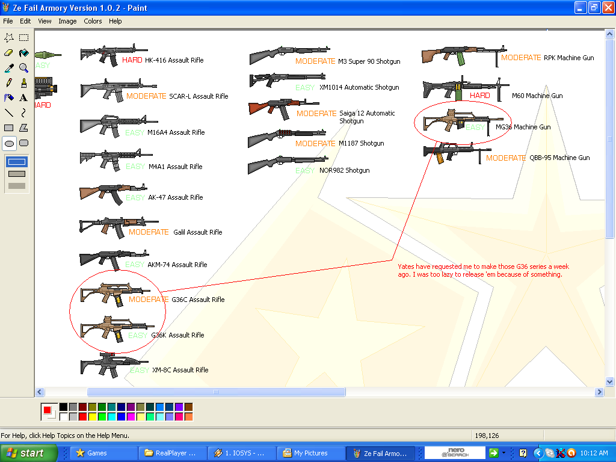The height and width of the screenshot is (462, 616).
Task: Click the foreground/background color indicator box
Action: tap(49, 411)
